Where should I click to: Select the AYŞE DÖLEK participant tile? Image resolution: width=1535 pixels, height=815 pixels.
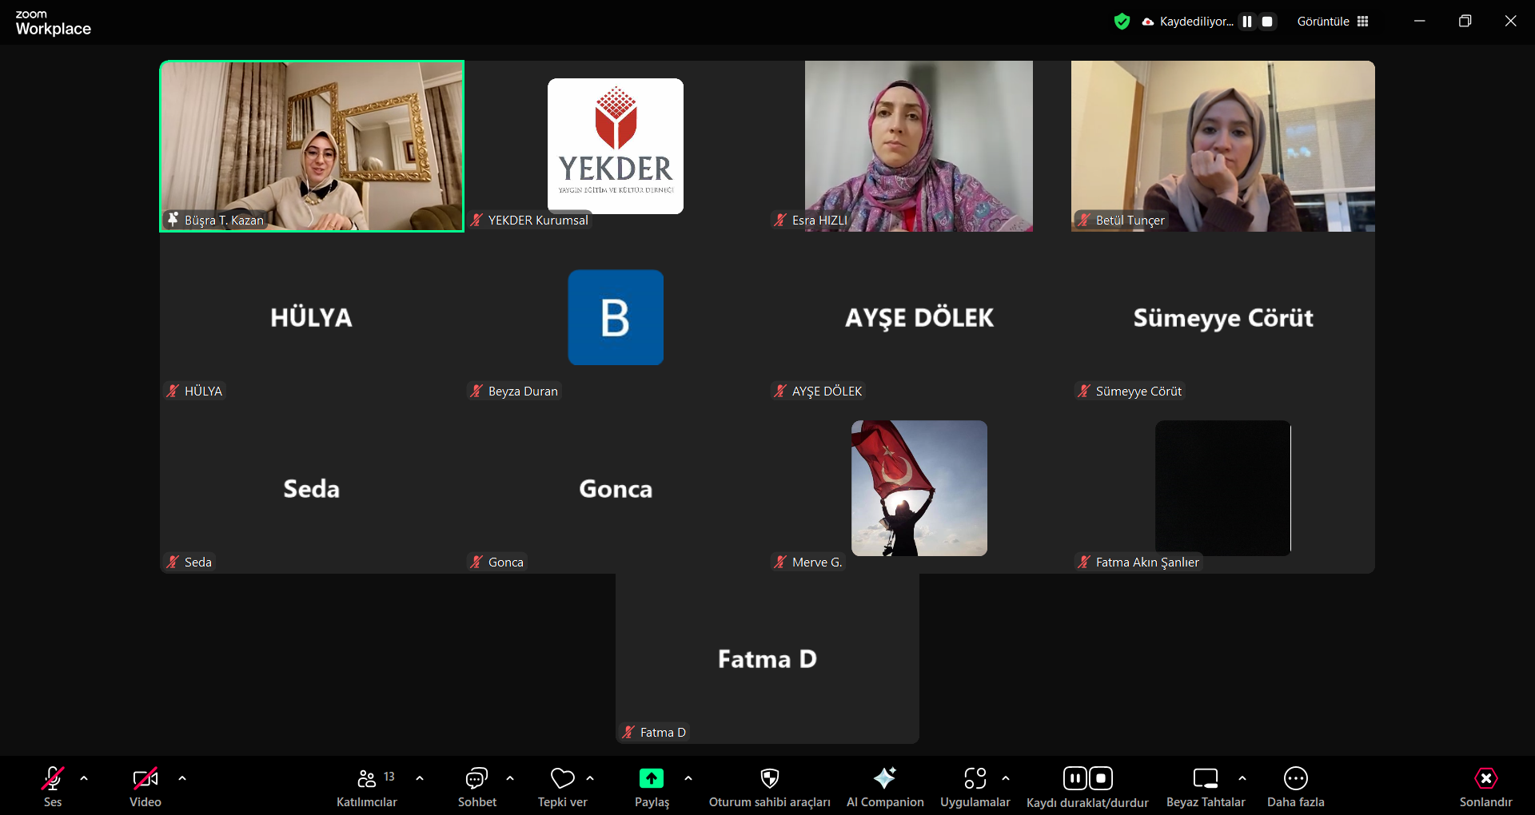point(919,317)
